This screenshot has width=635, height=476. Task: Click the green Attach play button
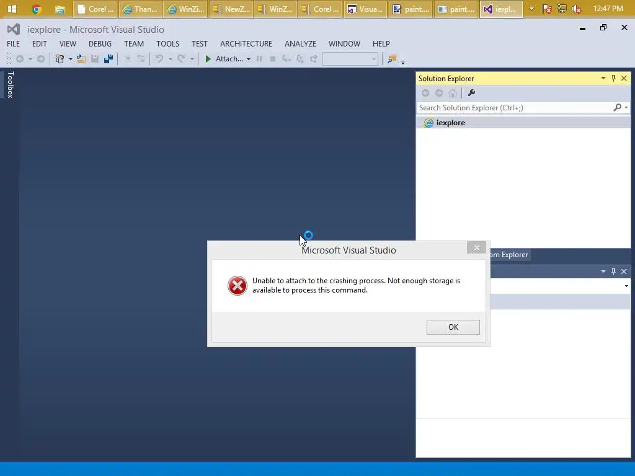208,59
